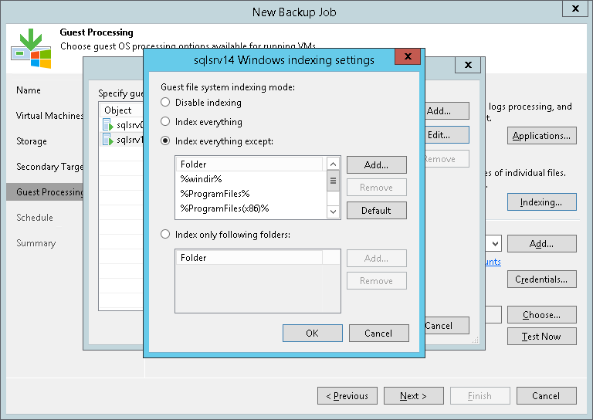
Task: Confirm indexing settings with OK
Action: tap(313, 333)
